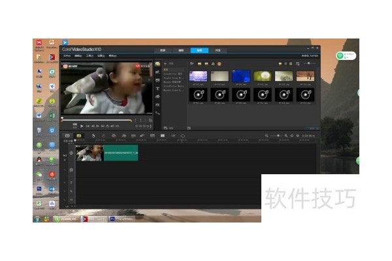Switch to the Capture (捕获) tab
This screenshot has width=392, height=261.
181,50
